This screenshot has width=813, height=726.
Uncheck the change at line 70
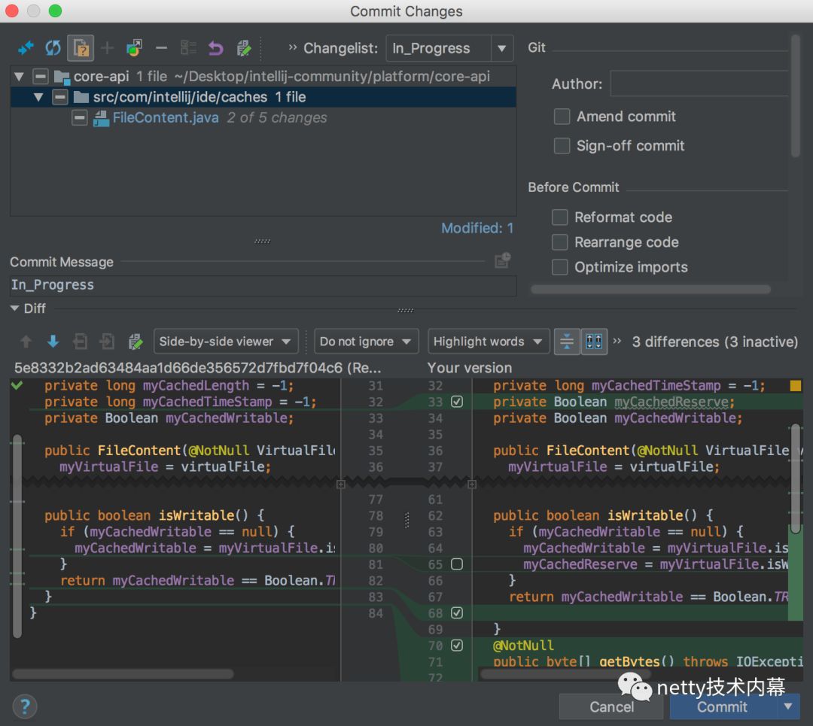click(x=457, y=646)
